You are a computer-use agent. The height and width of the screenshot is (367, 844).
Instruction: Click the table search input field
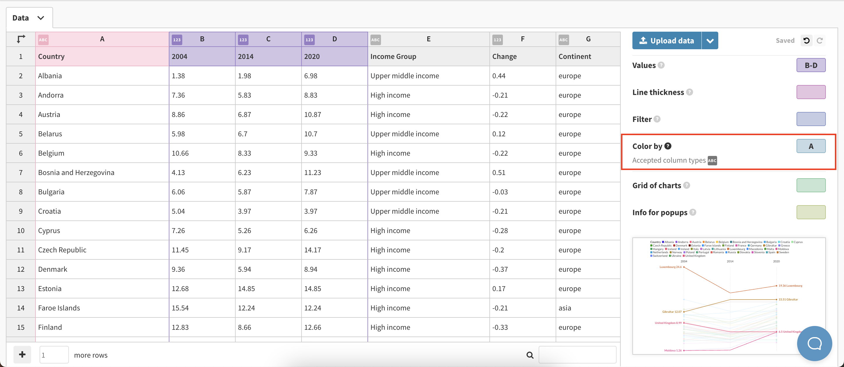[577, 355]
